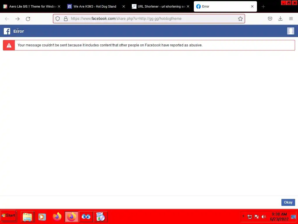The width and height of the screenshot is (298, 224).
Task: Click the volume speaker tray icon
Action: coord(264,217)
